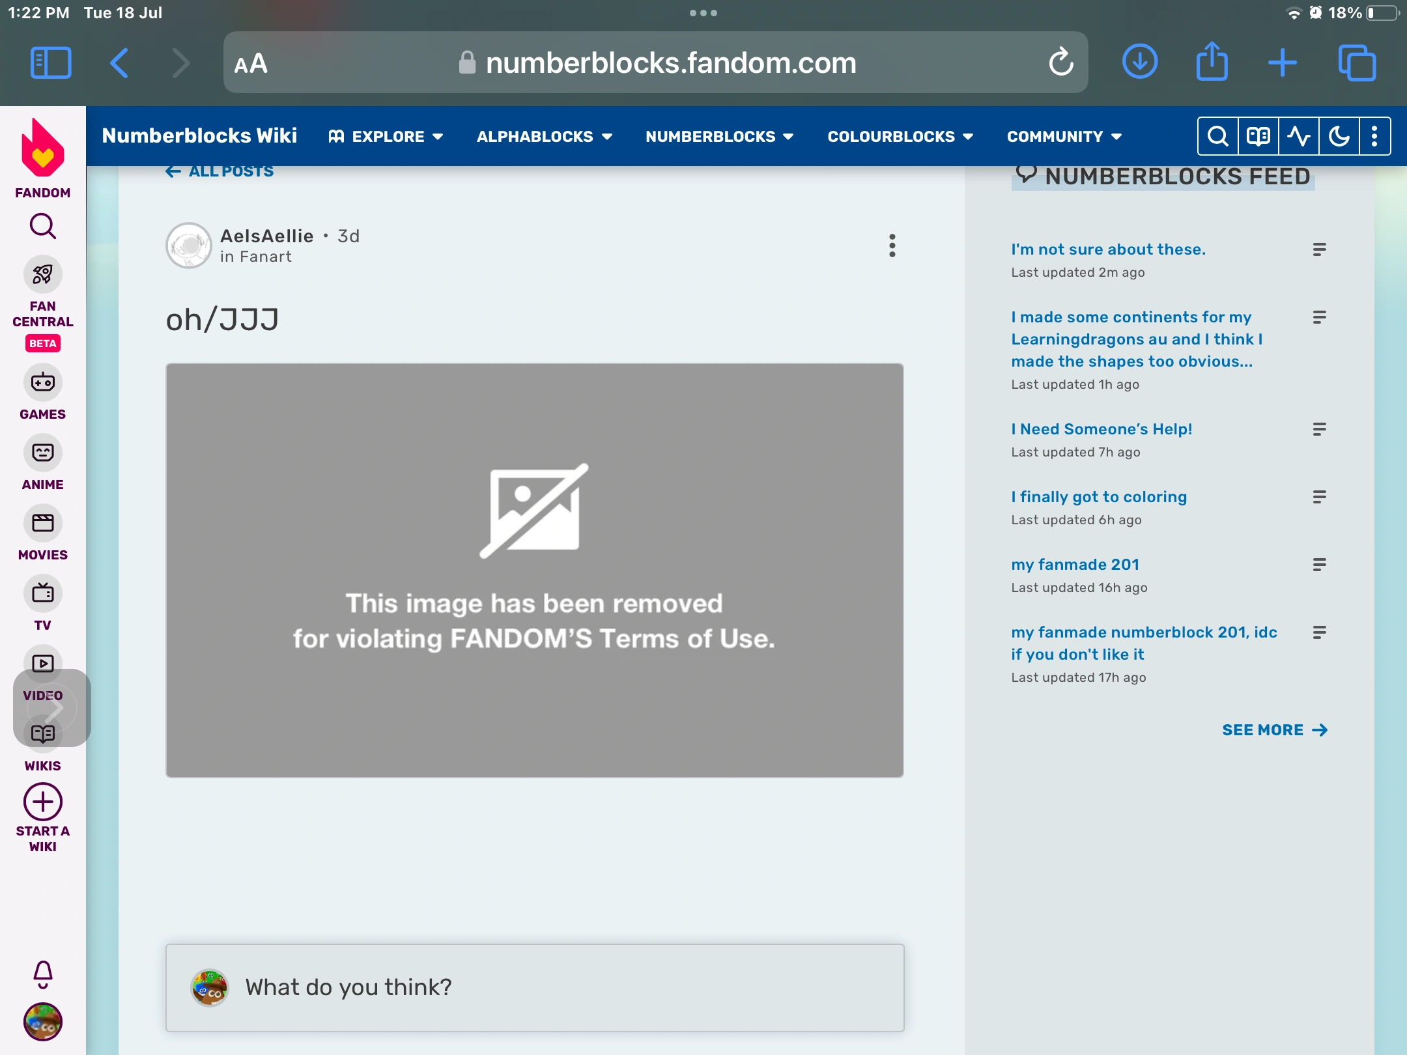The height and width of the screenshot is (1055, 1407).
Task: Expand the Explore dropdown menu
Action: (x=386, y=136)
